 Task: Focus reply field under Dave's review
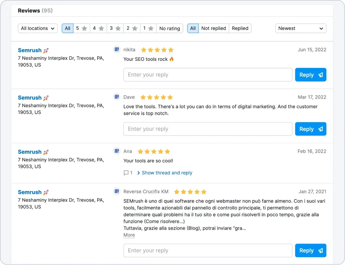pos(208,129)
